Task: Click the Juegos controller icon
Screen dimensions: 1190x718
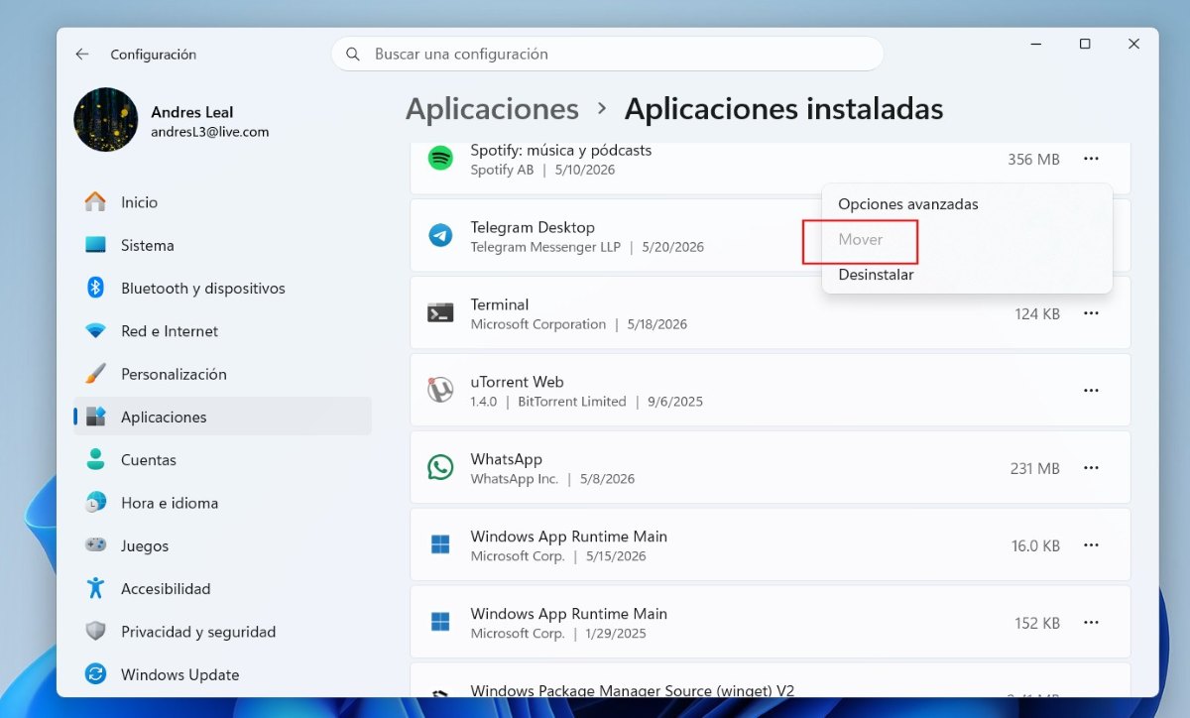Action: 95,545
